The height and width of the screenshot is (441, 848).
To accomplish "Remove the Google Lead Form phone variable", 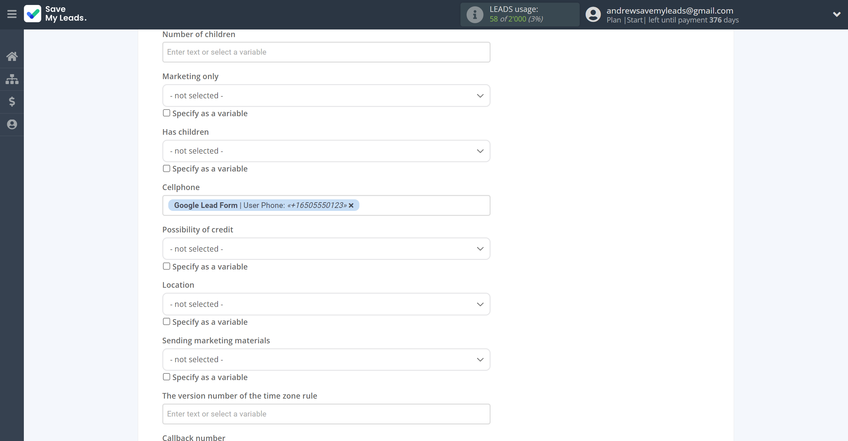I will [351, 206].
